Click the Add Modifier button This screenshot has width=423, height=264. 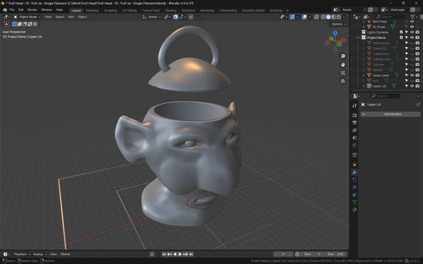pyautogui.click(x=390, y=114)
